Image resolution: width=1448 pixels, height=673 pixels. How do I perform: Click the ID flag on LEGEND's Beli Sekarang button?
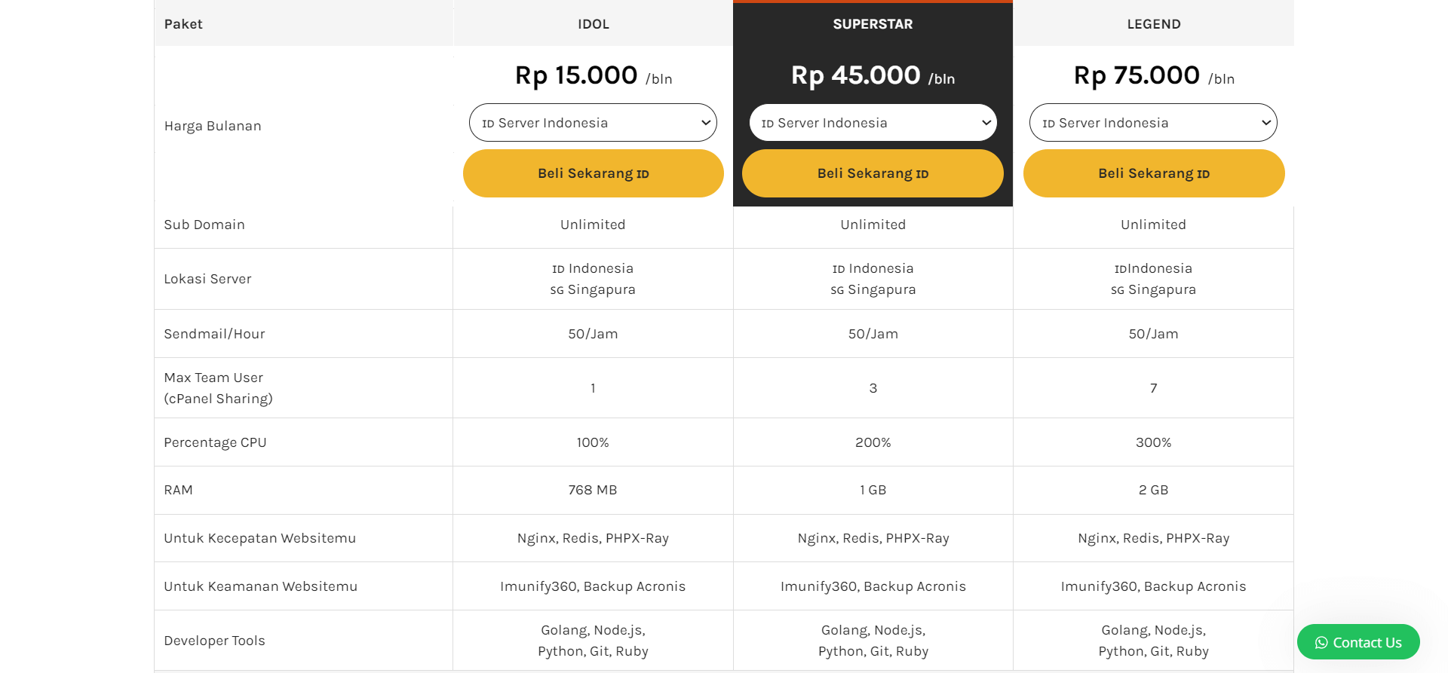pos(1202,173)
